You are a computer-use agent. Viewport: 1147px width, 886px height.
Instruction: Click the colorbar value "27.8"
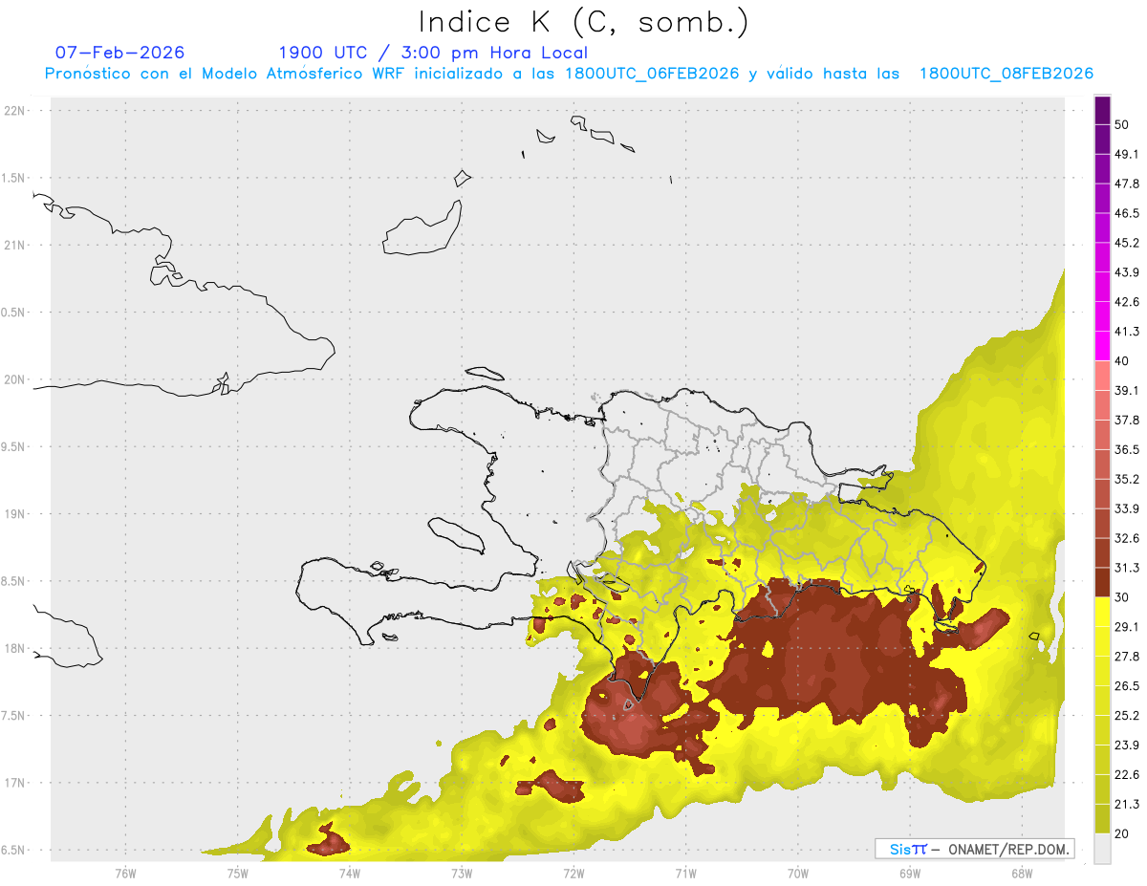click(1127, 657)
